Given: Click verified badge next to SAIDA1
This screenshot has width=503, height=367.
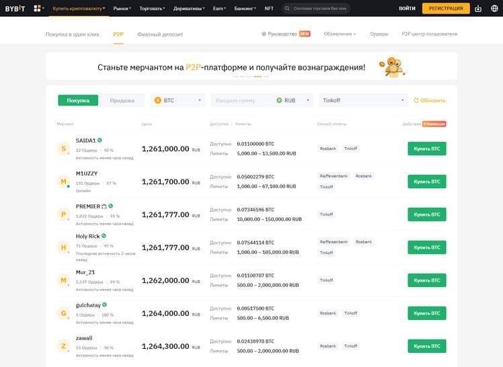Looking at the screenshot, I should pos(100,140).
